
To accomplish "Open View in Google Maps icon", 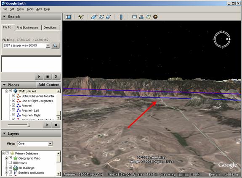I will click(x=148, y=17).
